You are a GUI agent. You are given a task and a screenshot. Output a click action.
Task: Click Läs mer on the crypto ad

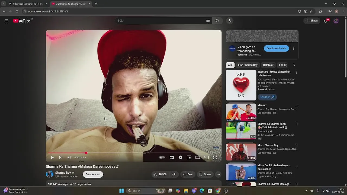267,97
